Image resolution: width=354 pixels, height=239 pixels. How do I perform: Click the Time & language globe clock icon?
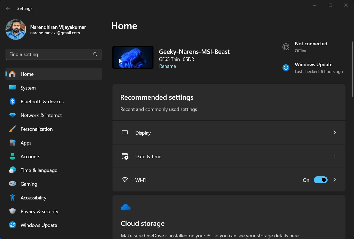point(12,170)
